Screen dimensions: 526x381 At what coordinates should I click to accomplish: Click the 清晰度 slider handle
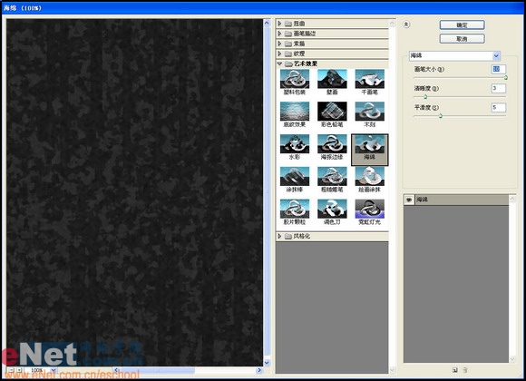(425, 97)
